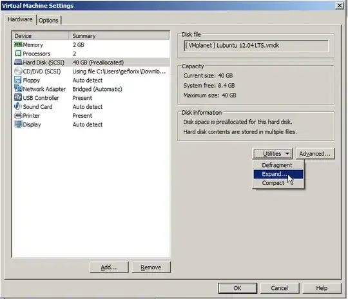Click the Summary column header

[x=119, y=36]
